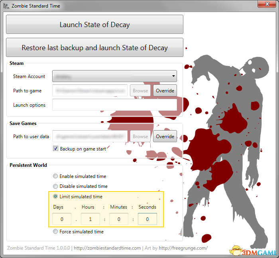Click Launch State of Decay button
The width and height of the screenshot is (279, 258).
[x=94, y=24]
